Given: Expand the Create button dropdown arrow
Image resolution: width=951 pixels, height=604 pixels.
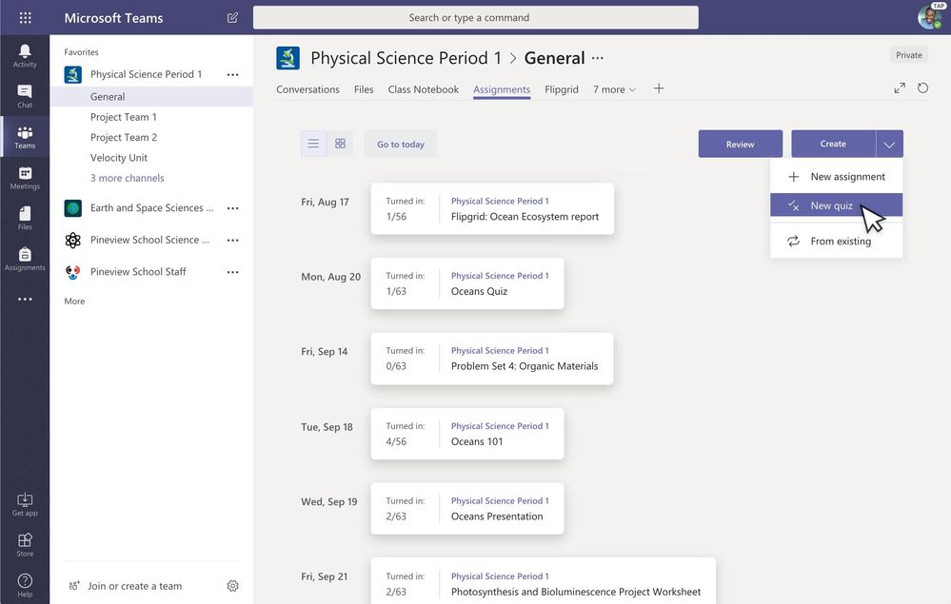Looking at the screenshot, I should tap(890, 144).
